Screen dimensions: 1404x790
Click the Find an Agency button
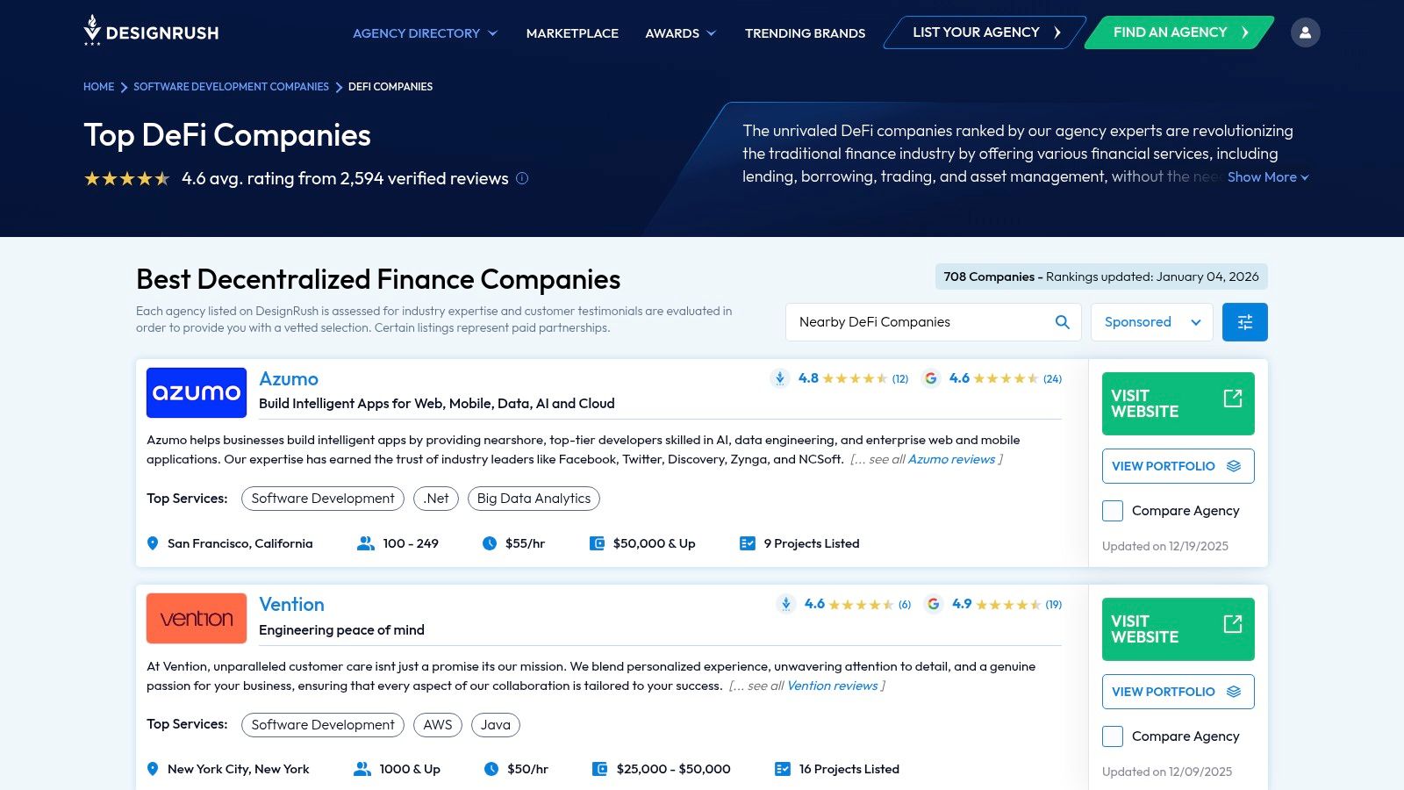pyautogui.click(x=1179, y=32)
